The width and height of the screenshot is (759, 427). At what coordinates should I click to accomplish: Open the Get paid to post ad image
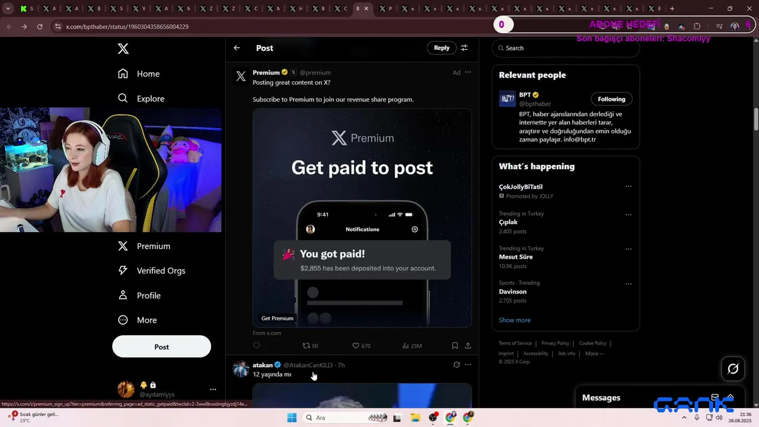[362, 218]
